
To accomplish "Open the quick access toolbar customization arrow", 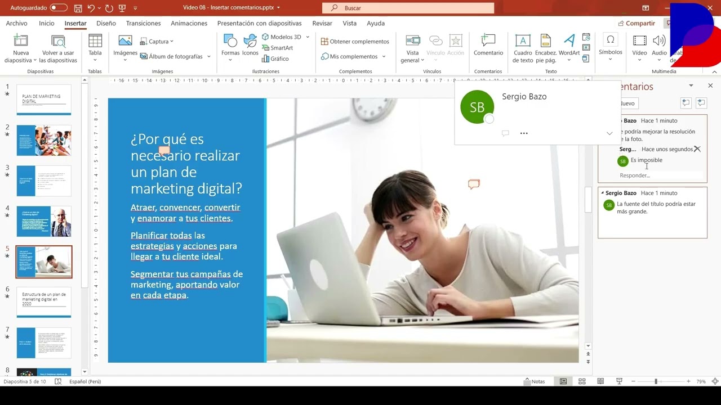I will click(135, 8).
